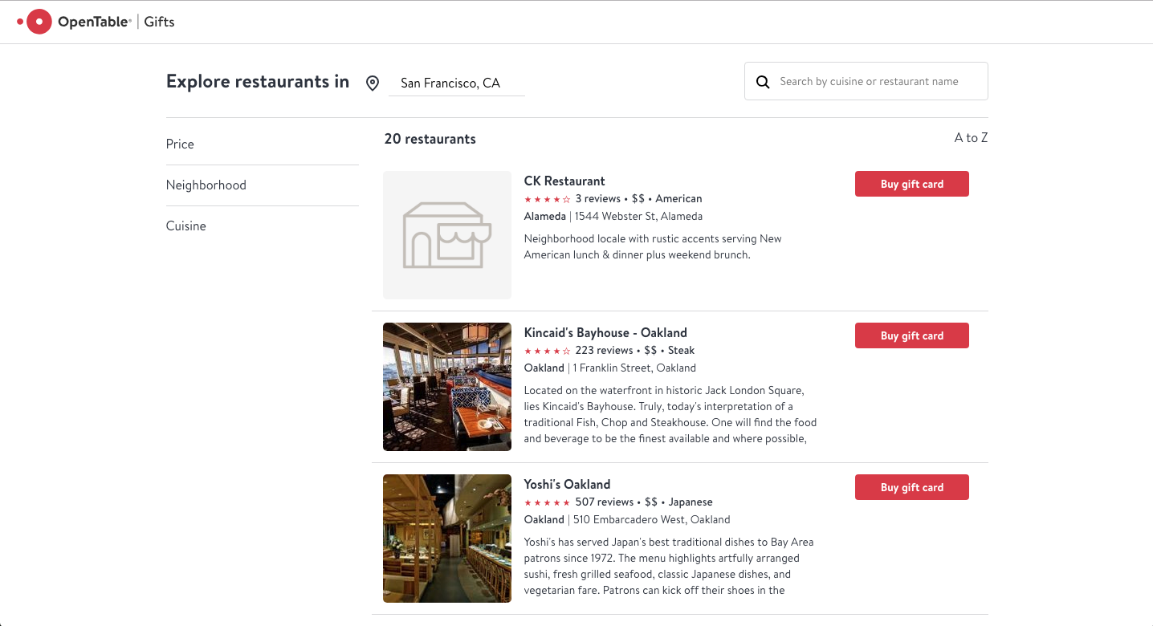Buy gift card for Yoshi's Oakland
The height and width of the screenshot is (626, 1153).
click(912, 487)
